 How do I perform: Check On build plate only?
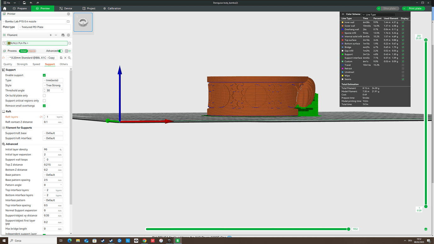tap(44, 96)
